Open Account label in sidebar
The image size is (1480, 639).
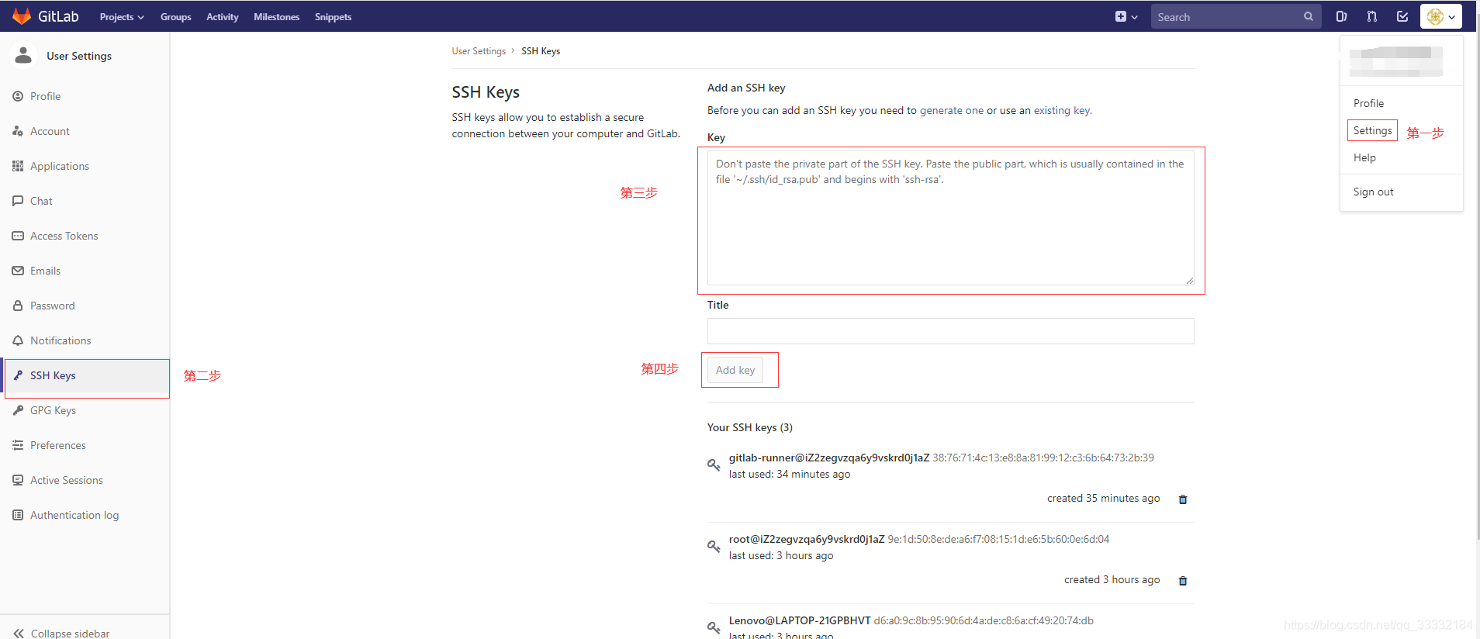point(50,131)
